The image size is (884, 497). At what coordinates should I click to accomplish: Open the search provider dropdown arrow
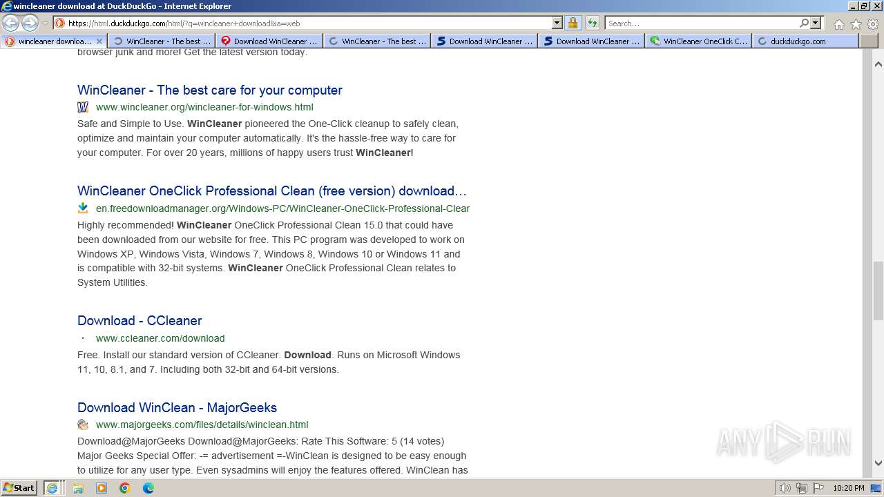click(816, 23)
